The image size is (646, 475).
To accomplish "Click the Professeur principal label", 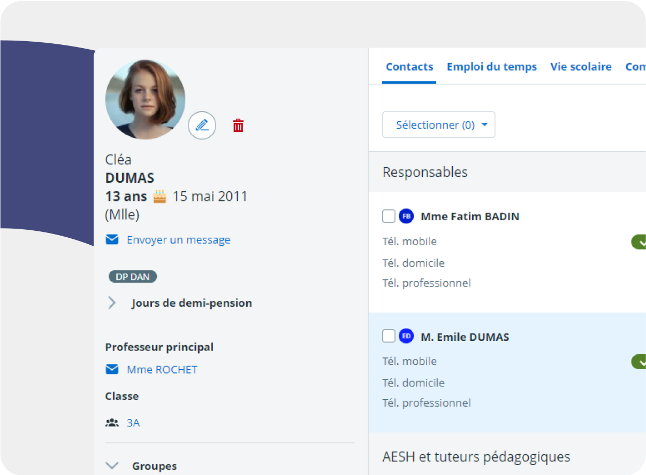I will coord(159,347).
